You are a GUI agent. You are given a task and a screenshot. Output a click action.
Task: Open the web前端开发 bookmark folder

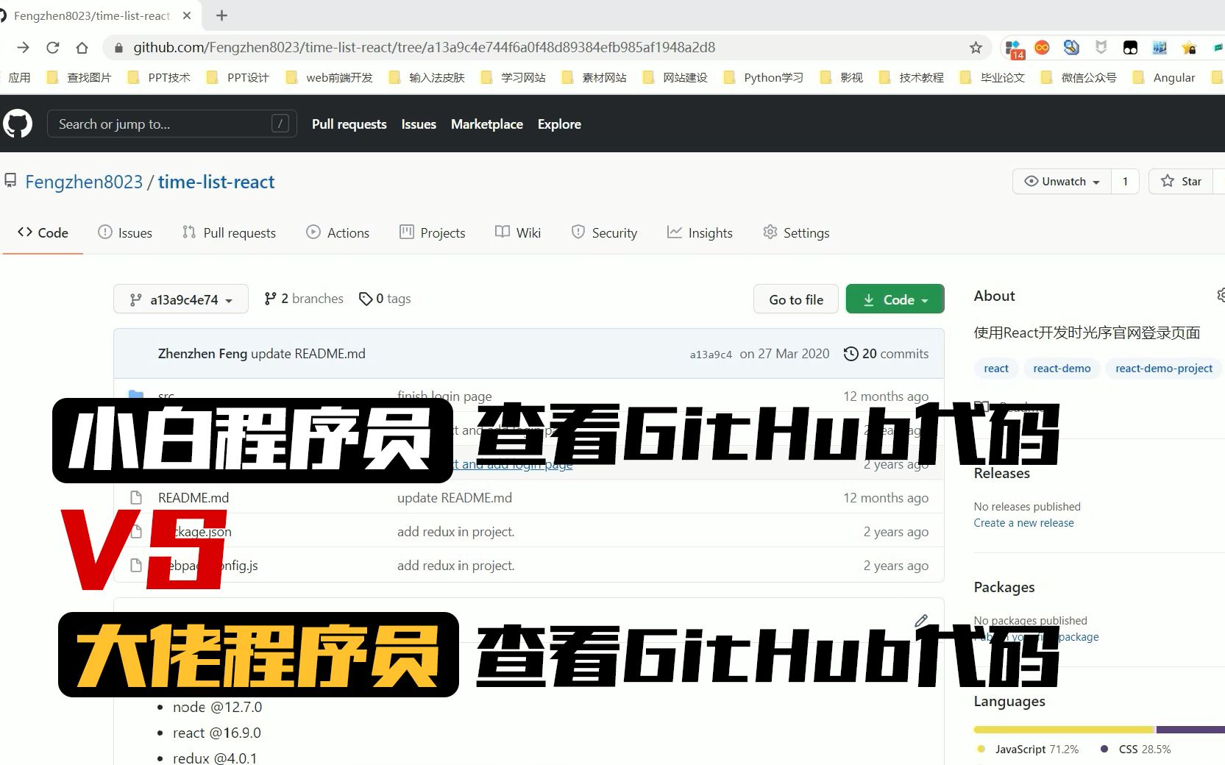[x=329, y=77]
